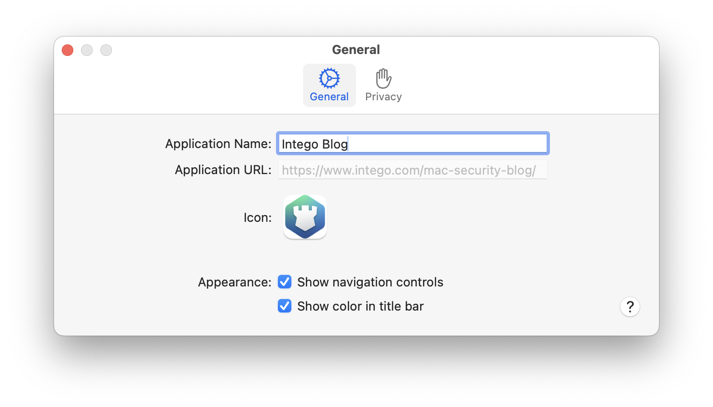Click the Intego shield application icon
Image resolution: width=713 pixels, height=407 pixels.
pyautogui.click(x=305, y=217)
